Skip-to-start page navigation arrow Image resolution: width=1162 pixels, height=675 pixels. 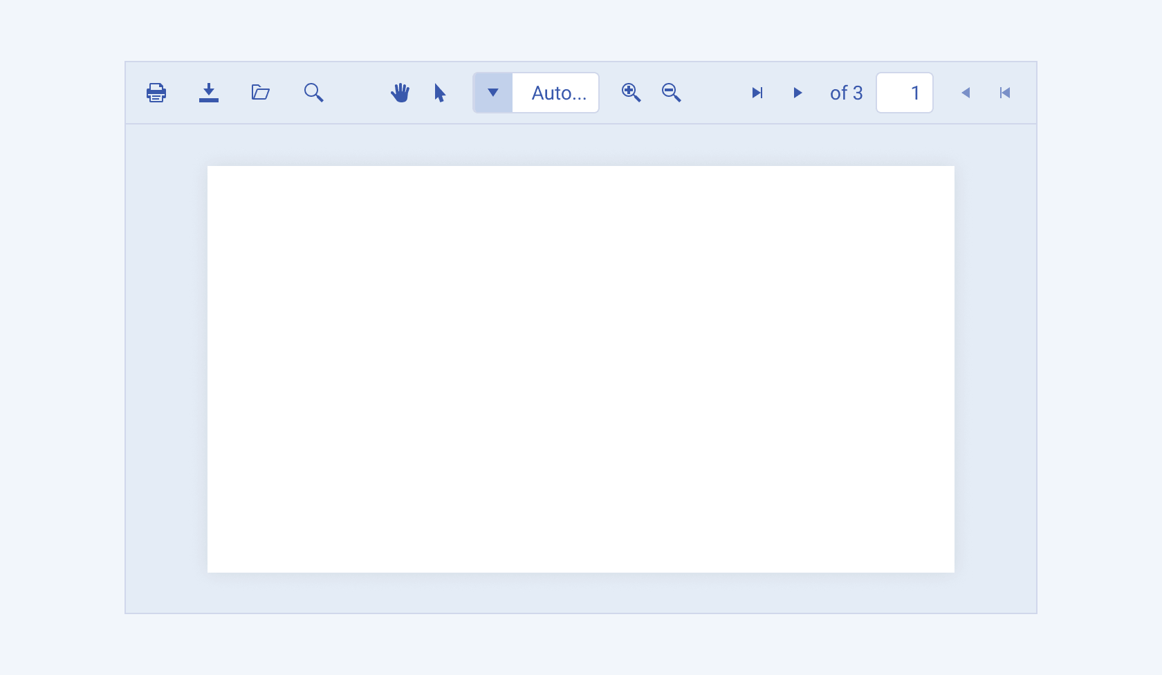click(1005, 93)
